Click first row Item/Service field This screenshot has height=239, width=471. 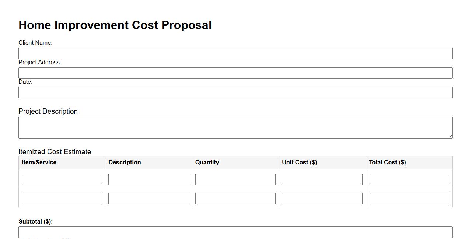point(62,179)
